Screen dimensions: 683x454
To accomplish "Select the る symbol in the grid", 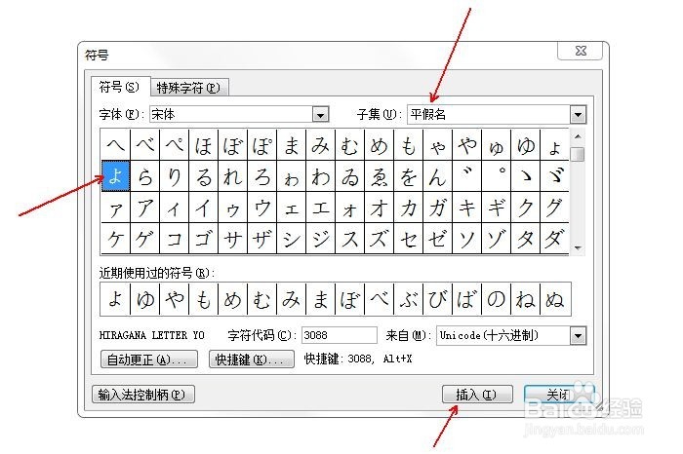I will 203,176.
